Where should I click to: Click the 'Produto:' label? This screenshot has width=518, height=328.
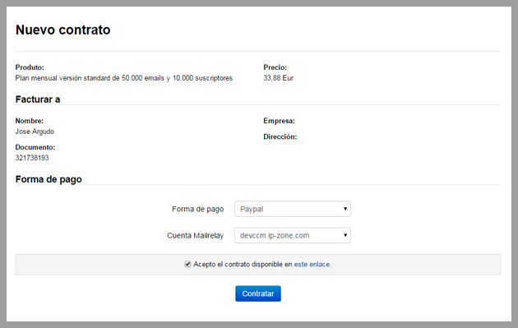30,67
